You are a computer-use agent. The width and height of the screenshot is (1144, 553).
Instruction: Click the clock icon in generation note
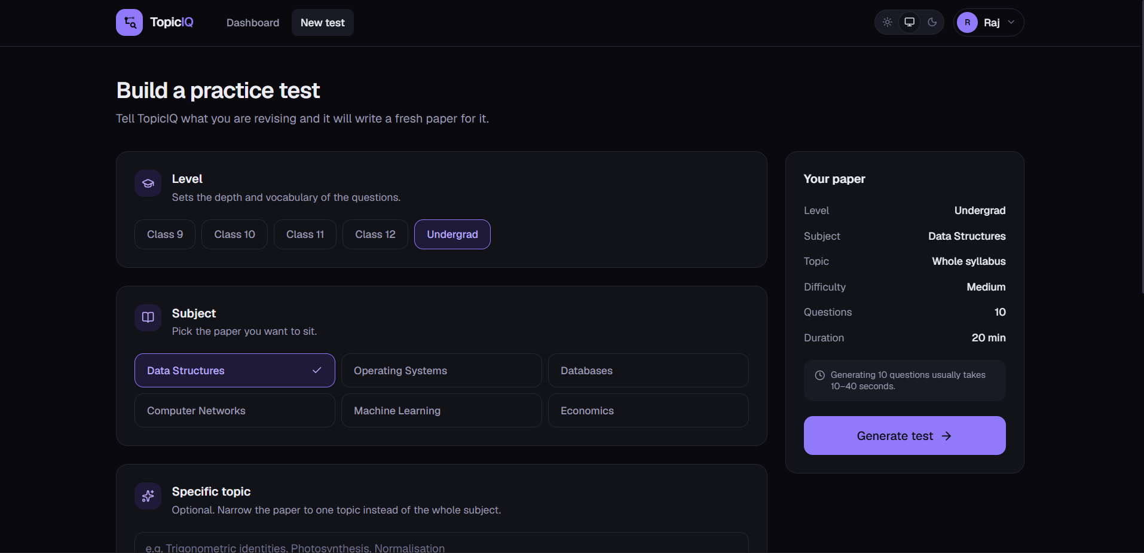coord(820,375)
